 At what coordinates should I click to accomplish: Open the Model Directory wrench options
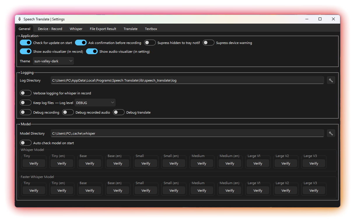click(331, 133)
